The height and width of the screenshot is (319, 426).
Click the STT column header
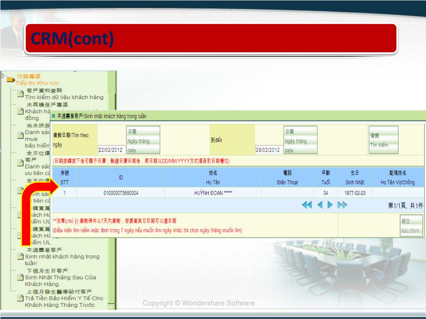coord(64,177)
